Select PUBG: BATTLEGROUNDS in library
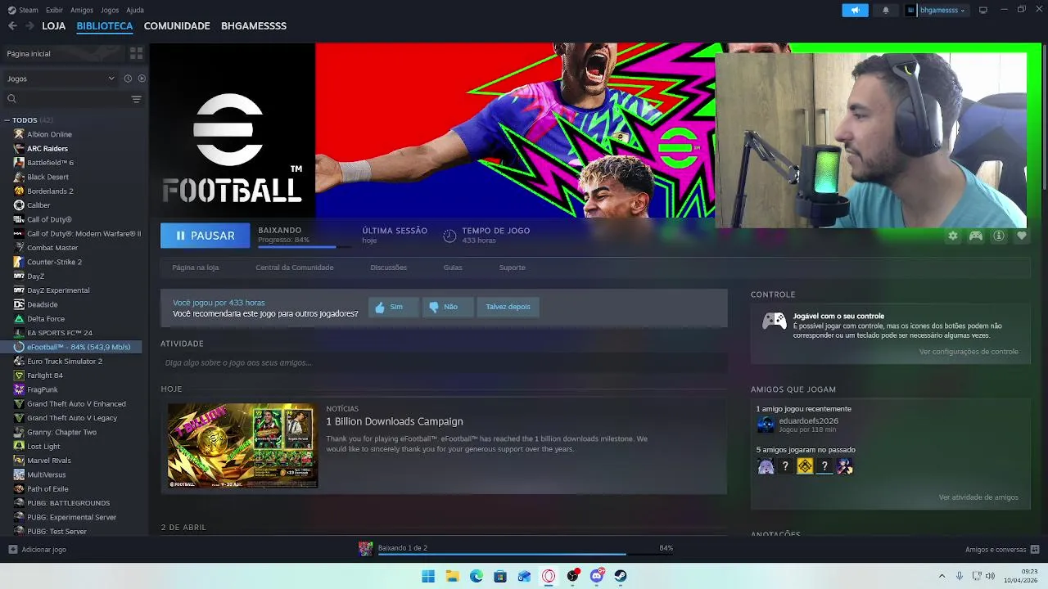 click(68, 503)
